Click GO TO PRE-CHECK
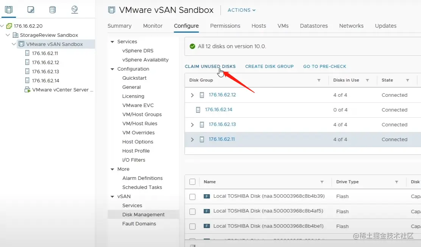 [x=324, y=66]
